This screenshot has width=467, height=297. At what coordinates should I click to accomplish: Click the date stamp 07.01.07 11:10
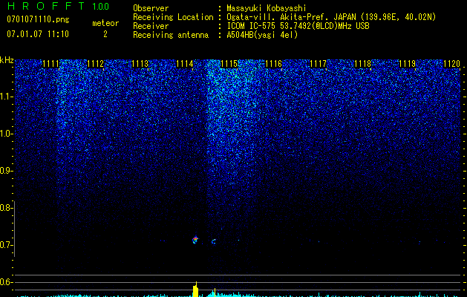click(38, 34)
